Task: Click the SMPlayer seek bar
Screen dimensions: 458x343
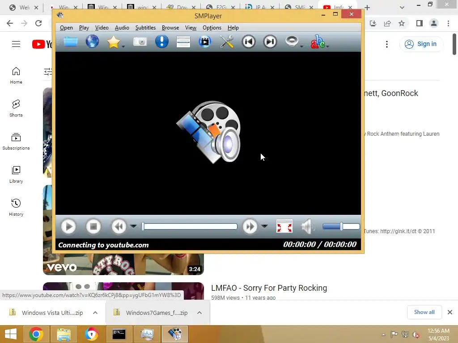Action: coord(189,226)
